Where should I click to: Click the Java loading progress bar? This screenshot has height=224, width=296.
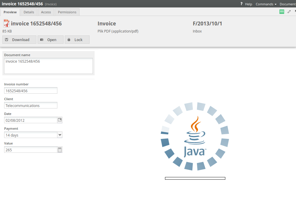195,178
